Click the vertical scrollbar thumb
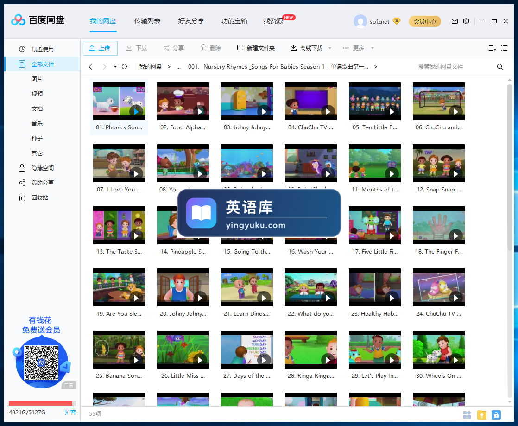Image resolution: width=518 pixels, height=426 pixels. pos(509,167)
